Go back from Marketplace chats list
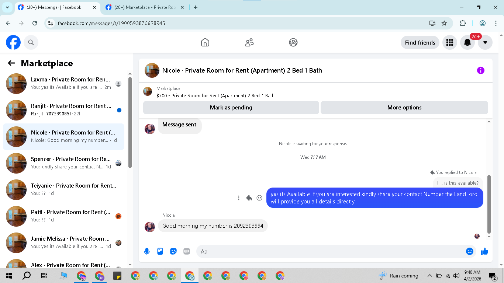 pos(11,63)
